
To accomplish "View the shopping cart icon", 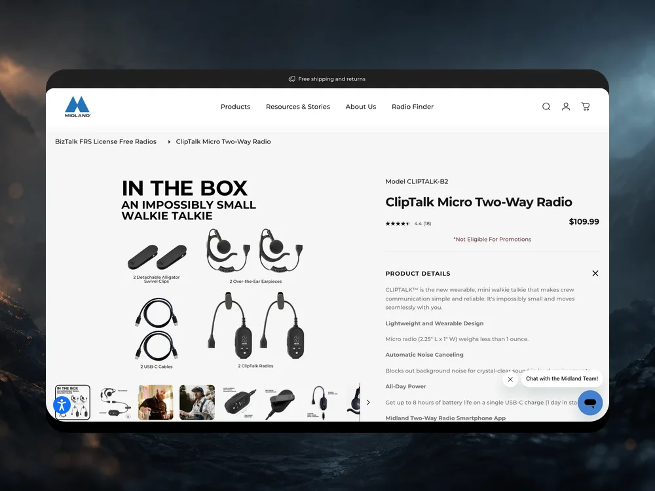I will (x=586, y=107).
